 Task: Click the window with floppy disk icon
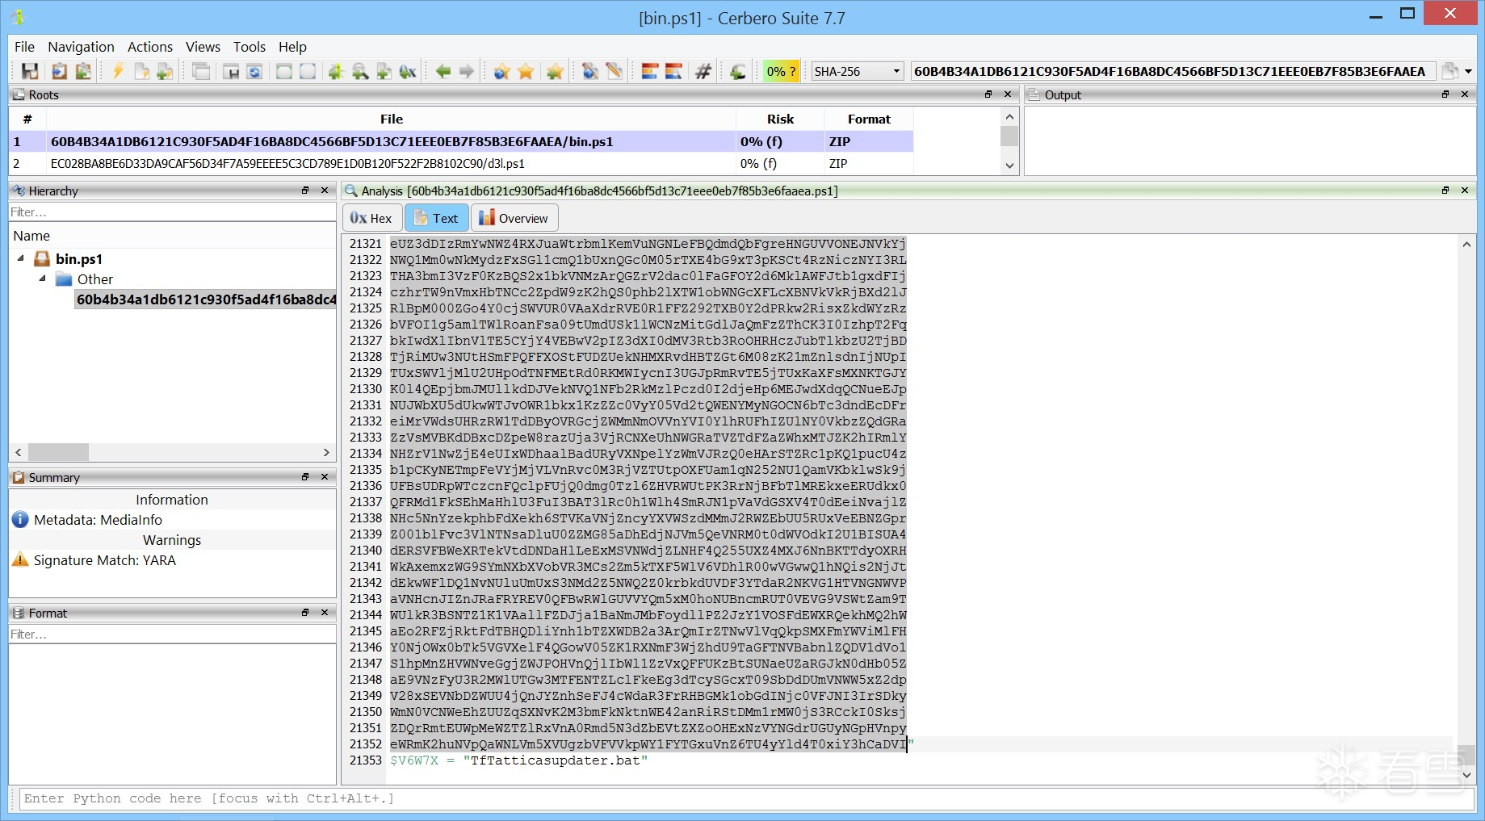pos(231,71)
